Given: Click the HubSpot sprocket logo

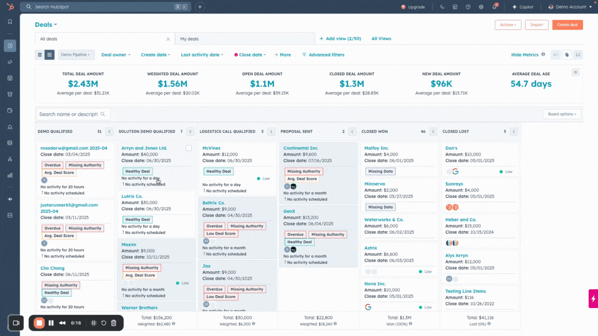Looking at the screenshot, I should coord(10,6).
